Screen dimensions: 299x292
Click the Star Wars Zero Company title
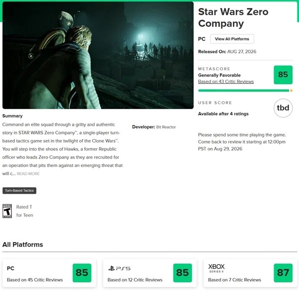[x=233, y=17]
